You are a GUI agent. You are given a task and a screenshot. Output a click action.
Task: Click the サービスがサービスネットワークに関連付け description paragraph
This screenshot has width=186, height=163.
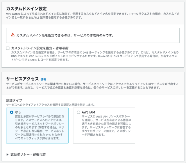pyautogui.click(x=92, y=86)
